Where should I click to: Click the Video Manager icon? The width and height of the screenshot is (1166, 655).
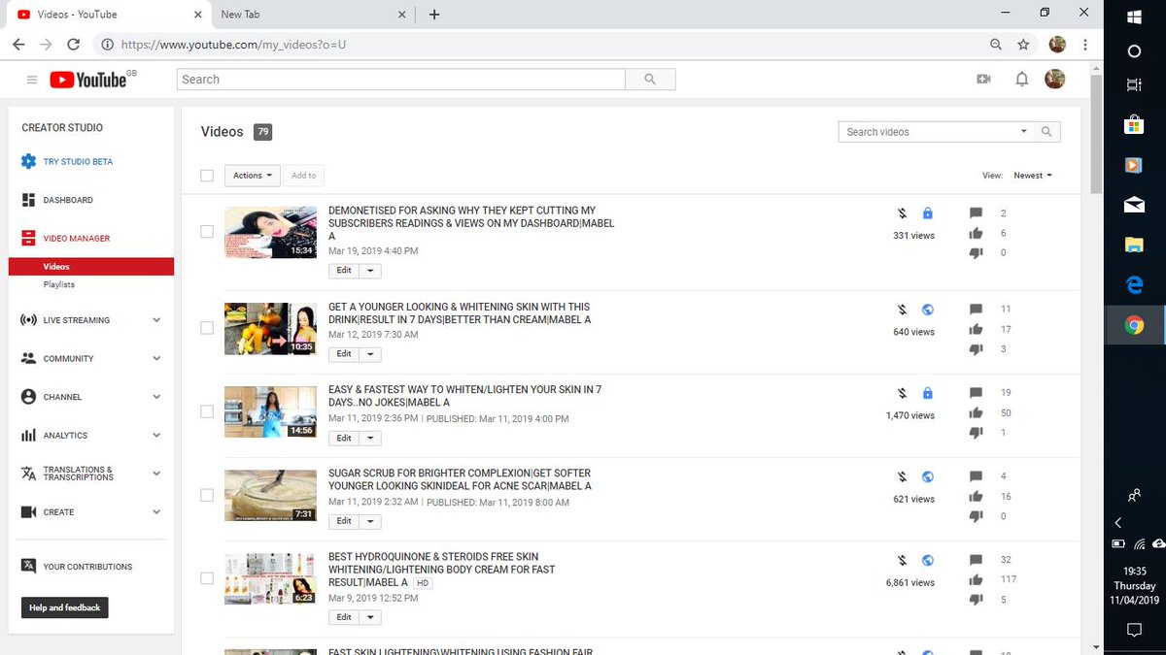click(28, 238)
